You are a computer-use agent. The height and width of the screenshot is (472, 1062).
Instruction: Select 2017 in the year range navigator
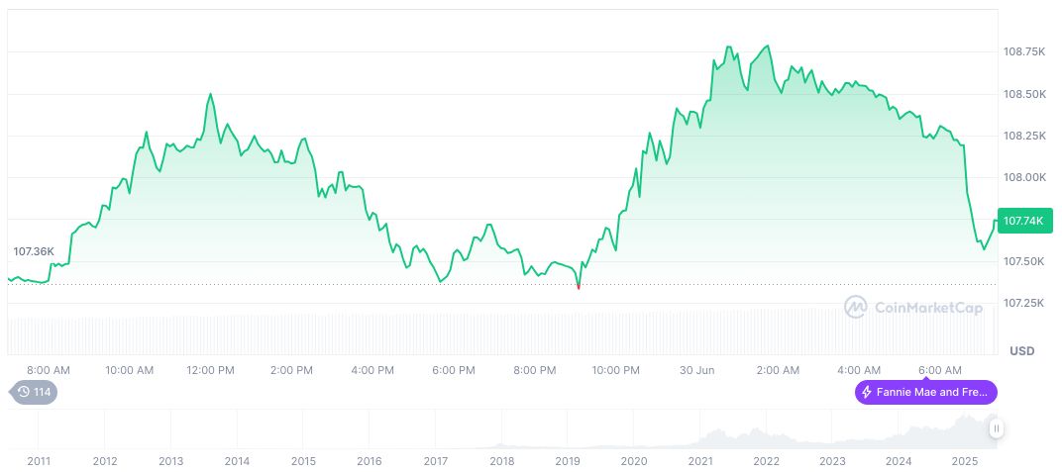[436, 461]
